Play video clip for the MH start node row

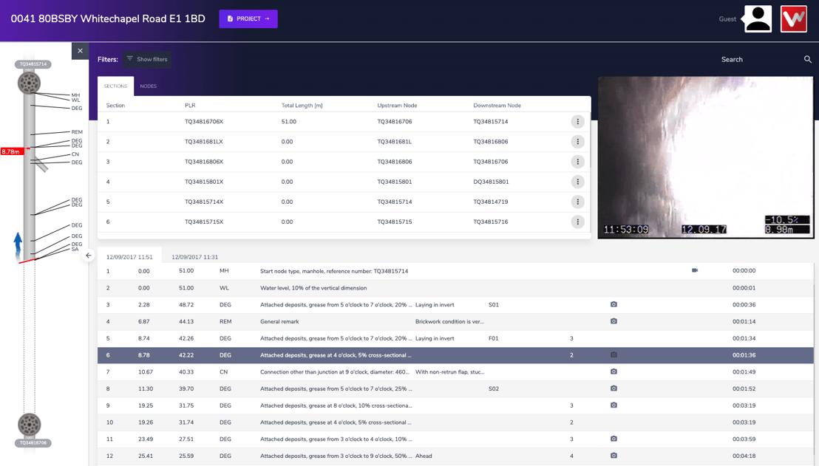694,270
